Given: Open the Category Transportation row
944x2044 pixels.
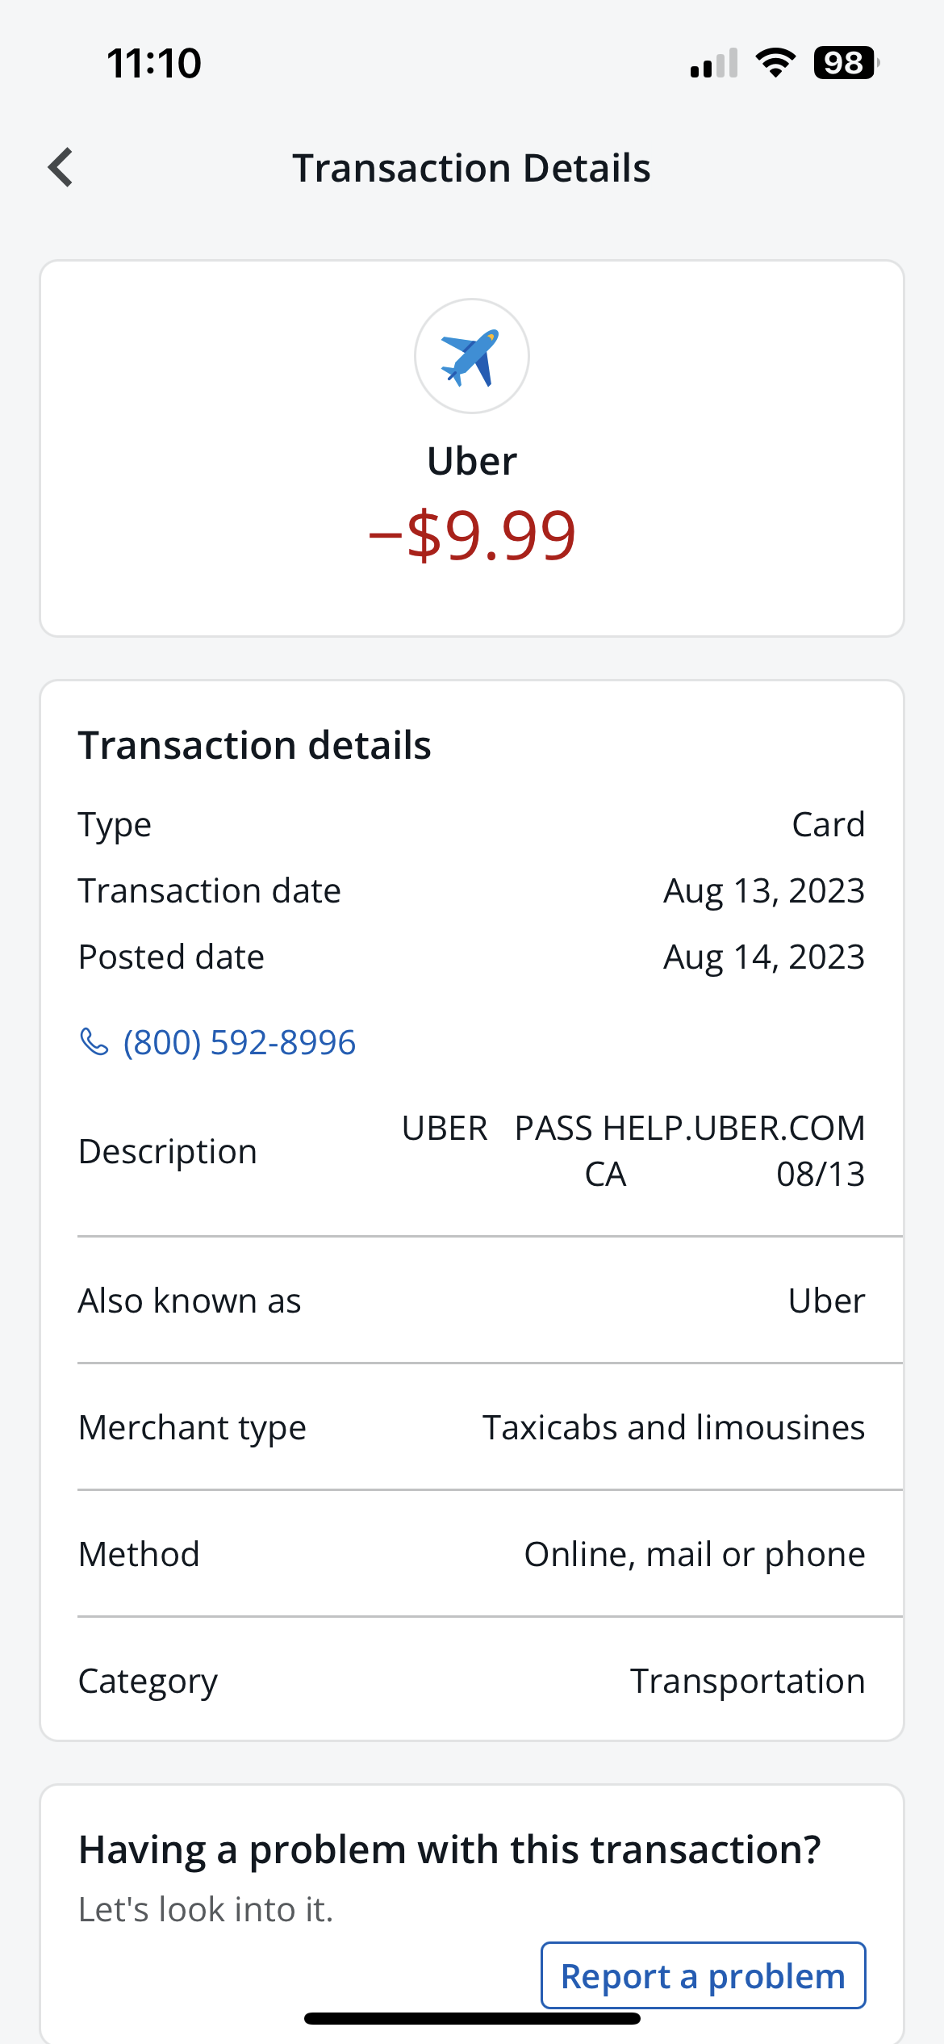Looking at the screenshot, I should click(471, 1682).
